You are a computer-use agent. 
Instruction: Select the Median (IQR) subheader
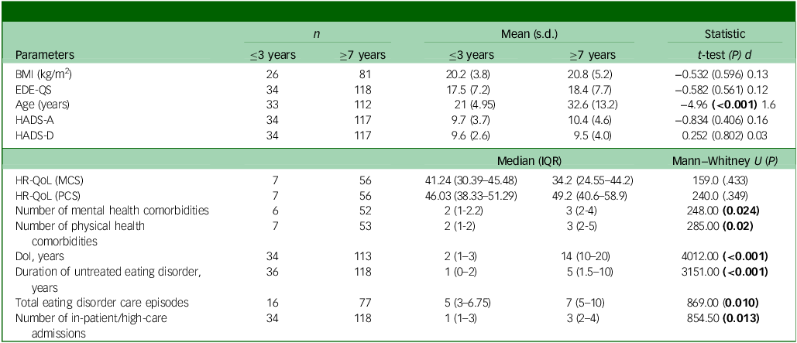pyautogui.click(x=530, y=161)
